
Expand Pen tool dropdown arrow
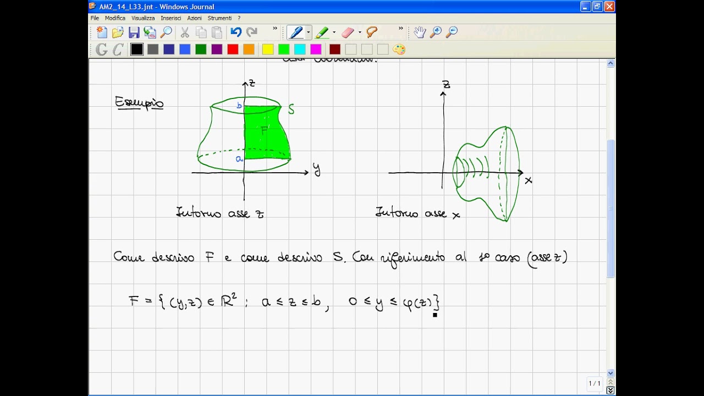[308, 32]
